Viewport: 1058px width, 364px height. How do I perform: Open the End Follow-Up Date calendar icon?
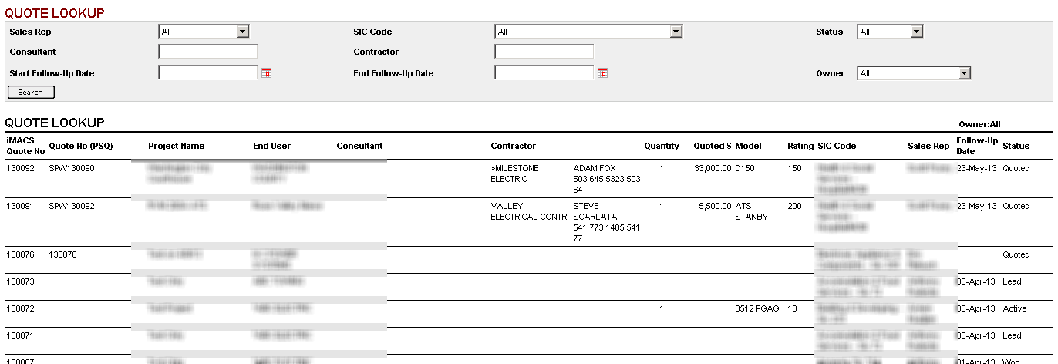603,72
